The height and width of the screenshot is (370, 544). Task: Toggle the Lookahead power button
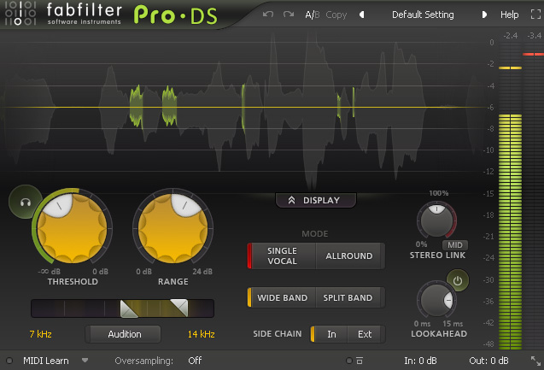(458, 280)
